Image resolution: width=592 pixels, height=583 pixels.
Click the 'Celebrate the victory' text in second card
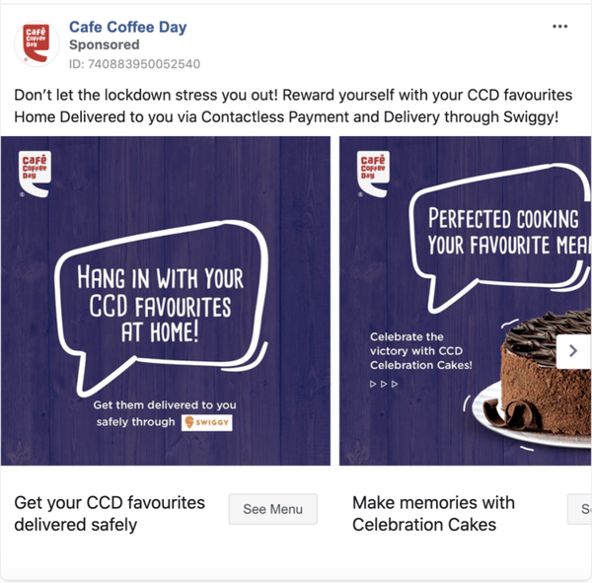420,351
